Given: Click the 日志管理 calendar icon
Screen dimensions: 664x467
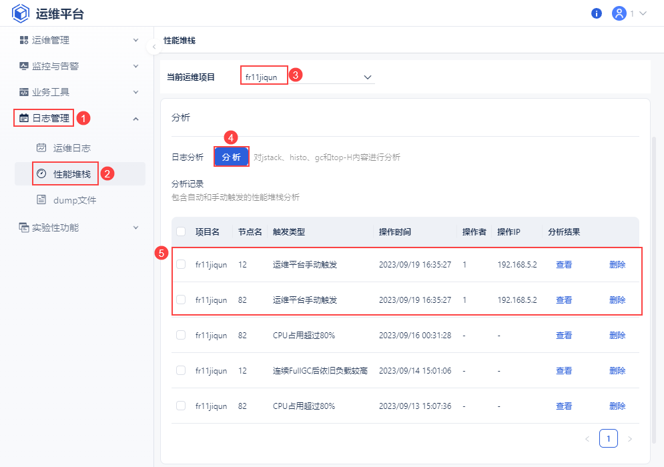Looking at the screenshot, I should coord(24,118).
